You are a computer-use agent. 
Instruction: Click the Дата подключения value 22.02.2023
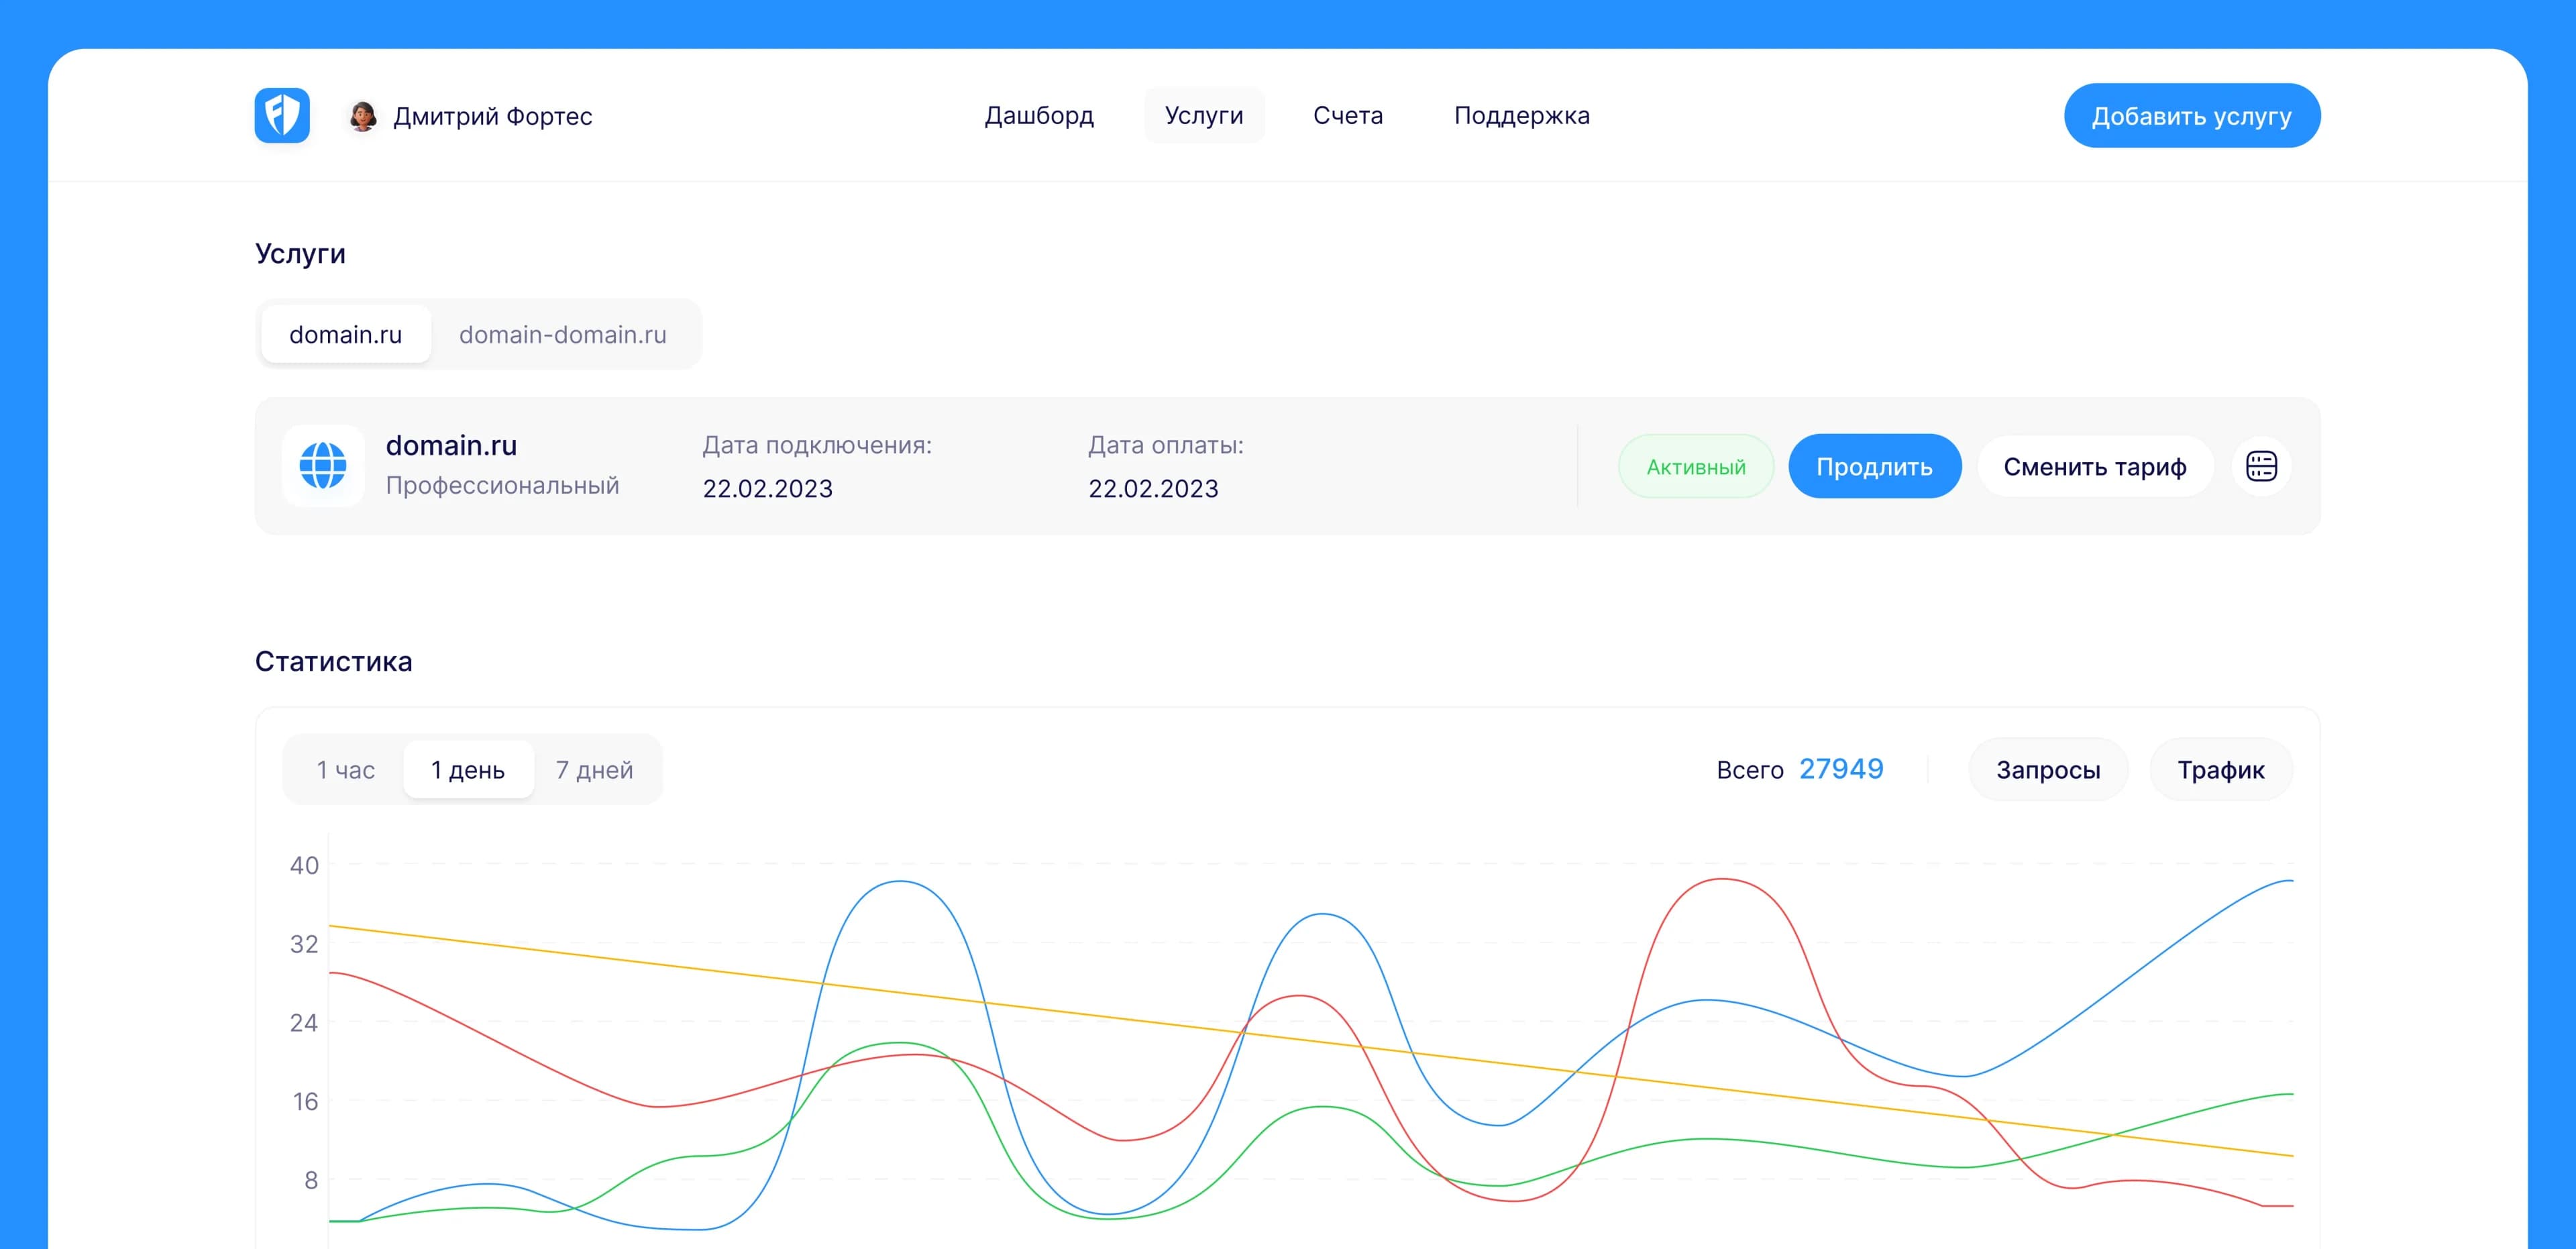click(x=767, y=488)
